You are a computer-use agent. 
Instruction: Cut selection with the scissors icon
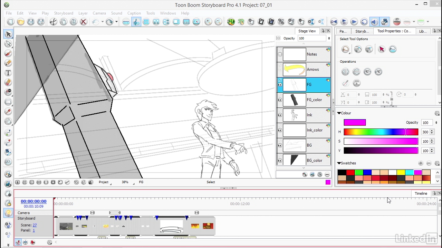click(53, 22)
